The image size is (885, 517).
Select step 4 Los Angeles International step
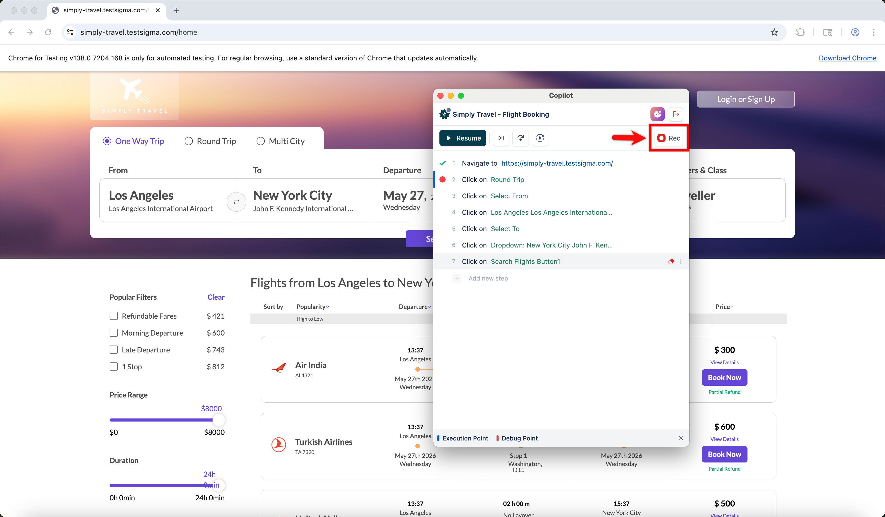pos(561,212)
